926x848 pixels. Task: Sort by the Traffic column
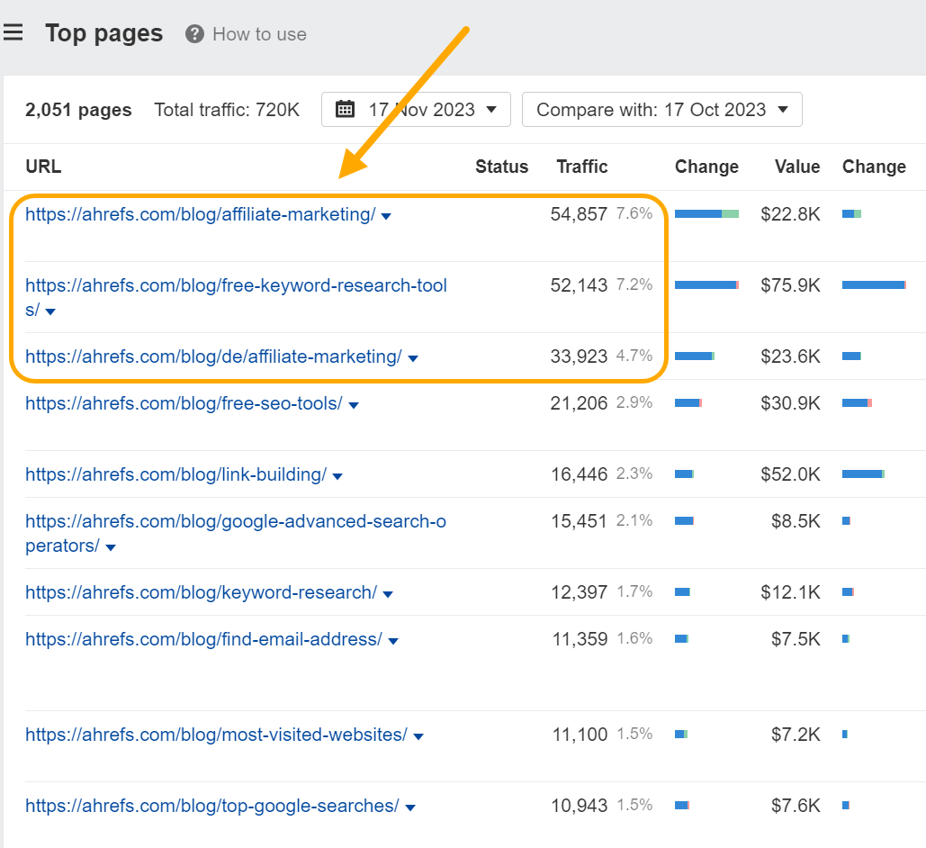coord(581,167)
